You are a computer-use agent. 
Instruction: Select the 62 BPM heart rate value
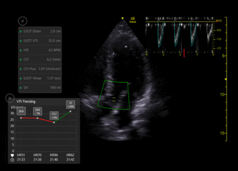pyautogui.click(x=55, y=50)
